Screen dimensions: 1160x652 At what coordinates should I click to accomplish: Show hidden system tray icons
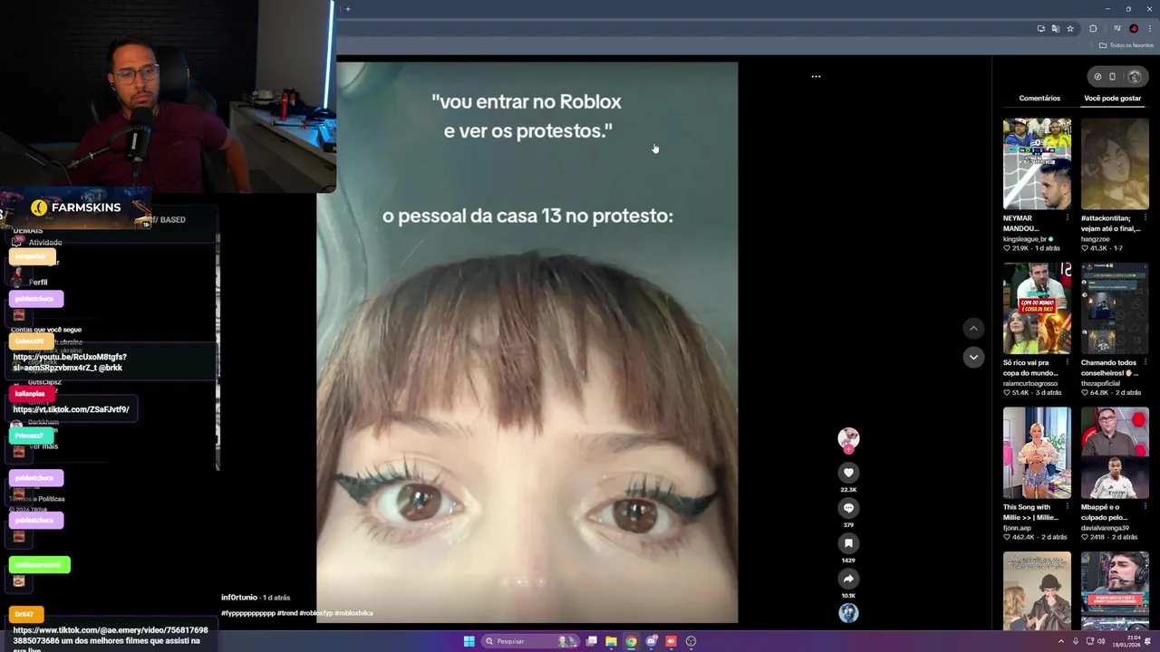(x=1061, y=641)
